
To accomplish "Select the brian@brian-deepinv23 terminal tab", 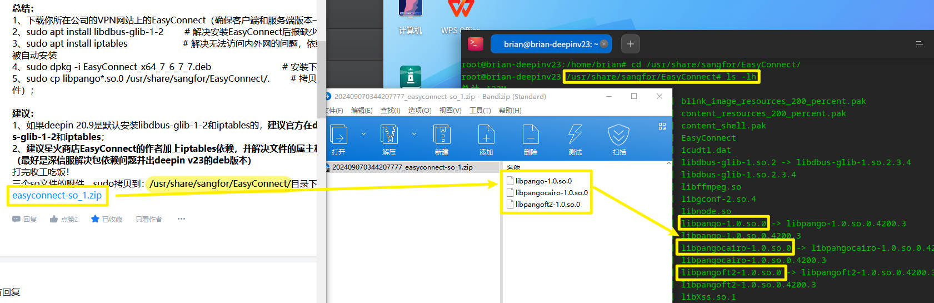I will coord(551,44).
